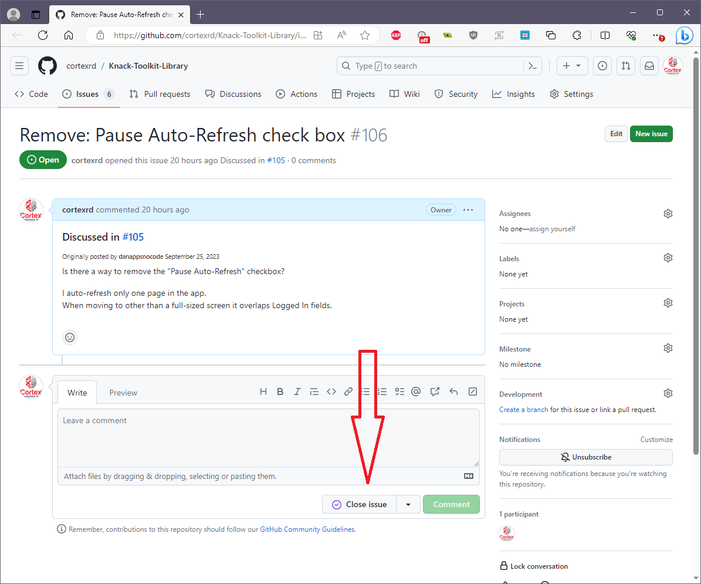701x584 pixels.
Task: Click assign yourself link under Assignees
Action: (552, 229)
